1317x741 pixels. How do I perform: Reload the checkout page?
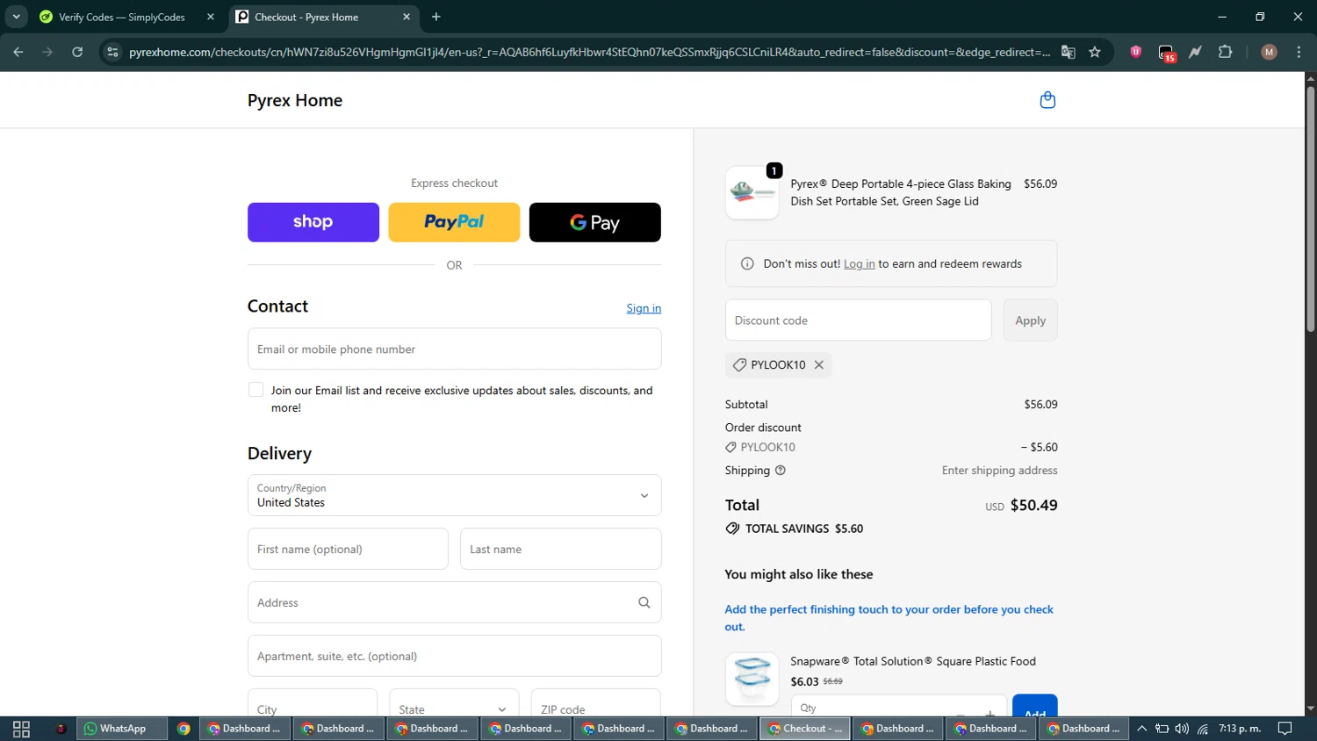(77, 52)
